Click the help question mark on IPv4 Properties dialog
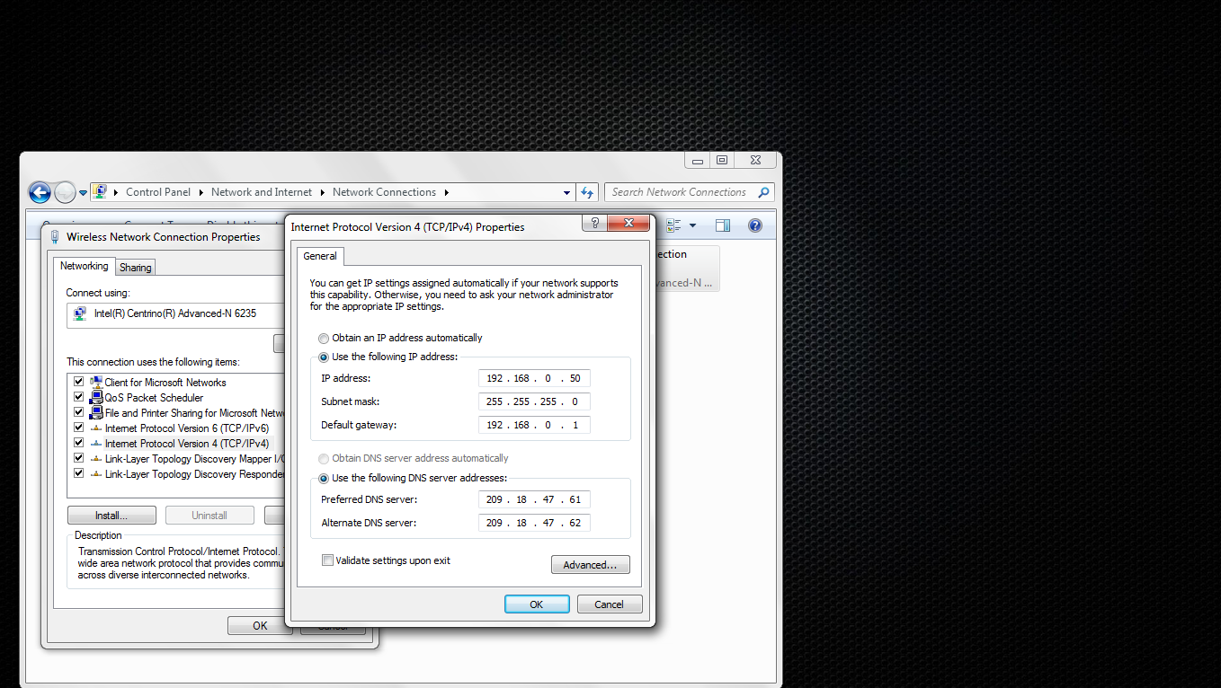1221x688 pixels. pyautogui.click(x=593, y=223)
